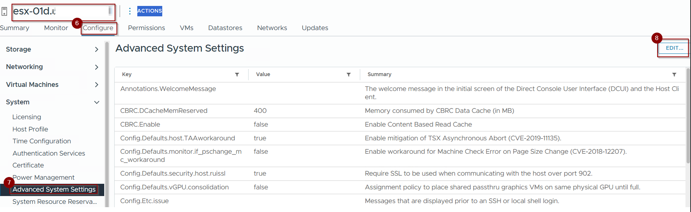691x212 pixels.
Task: Open the Summary column filter
Action: (674, 75)
